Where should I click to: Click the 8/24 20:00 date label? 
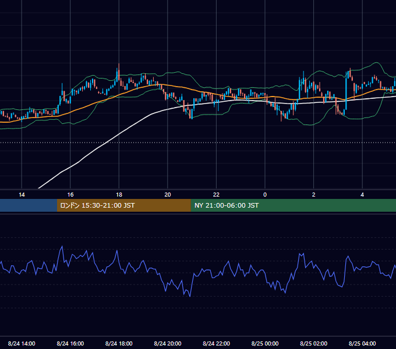[x=168, y=343]
